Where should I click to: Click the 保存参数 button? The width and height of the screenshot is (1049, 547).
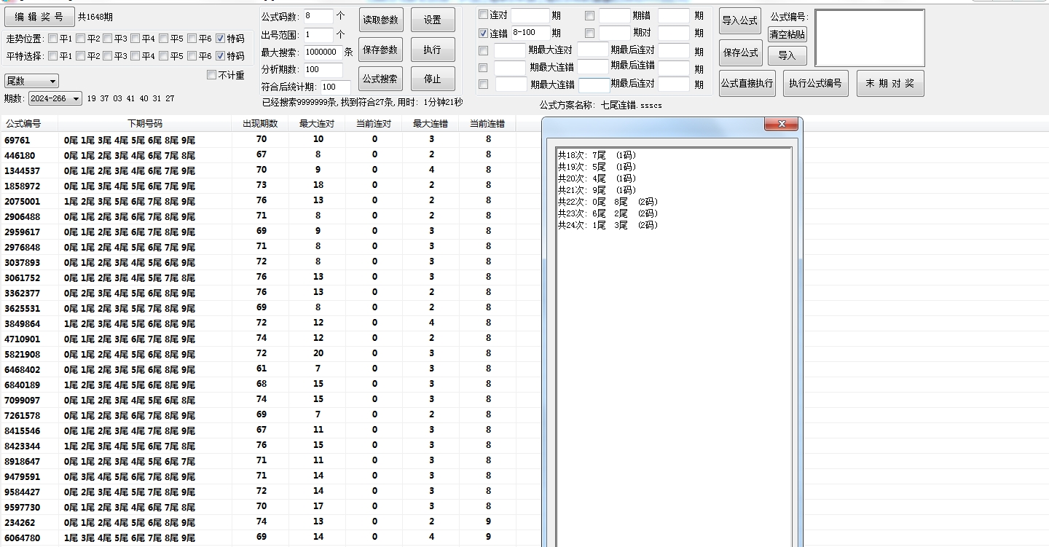pyautogui.click(x=380, y=50)
